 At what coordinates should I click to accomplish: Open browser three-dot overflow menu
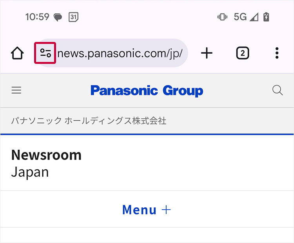[x=277, y=53]
